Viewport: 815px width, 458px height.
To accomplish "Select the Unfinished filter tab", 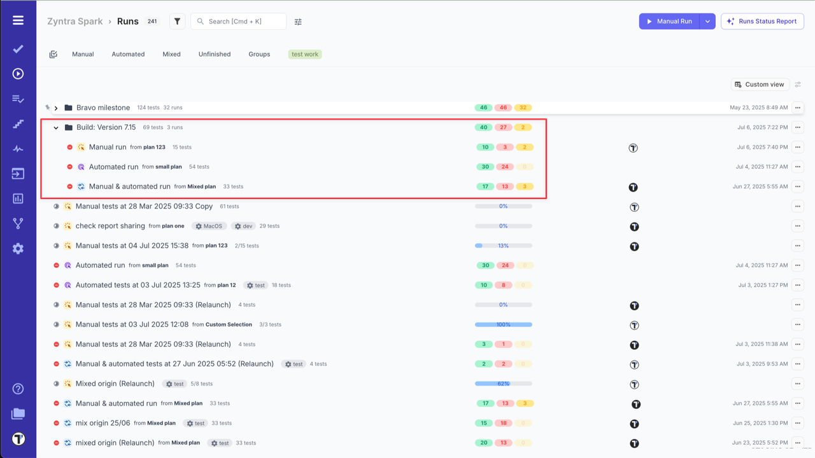I will (214, 54).
